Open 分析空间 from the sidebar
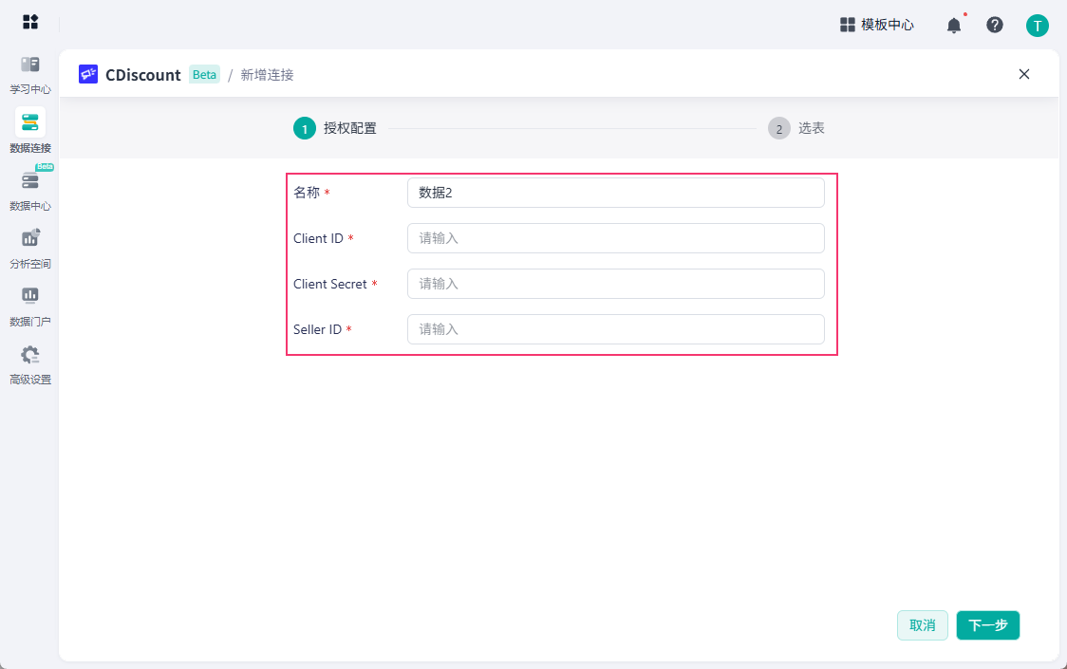1067x669 pixels. pos(30,249)
